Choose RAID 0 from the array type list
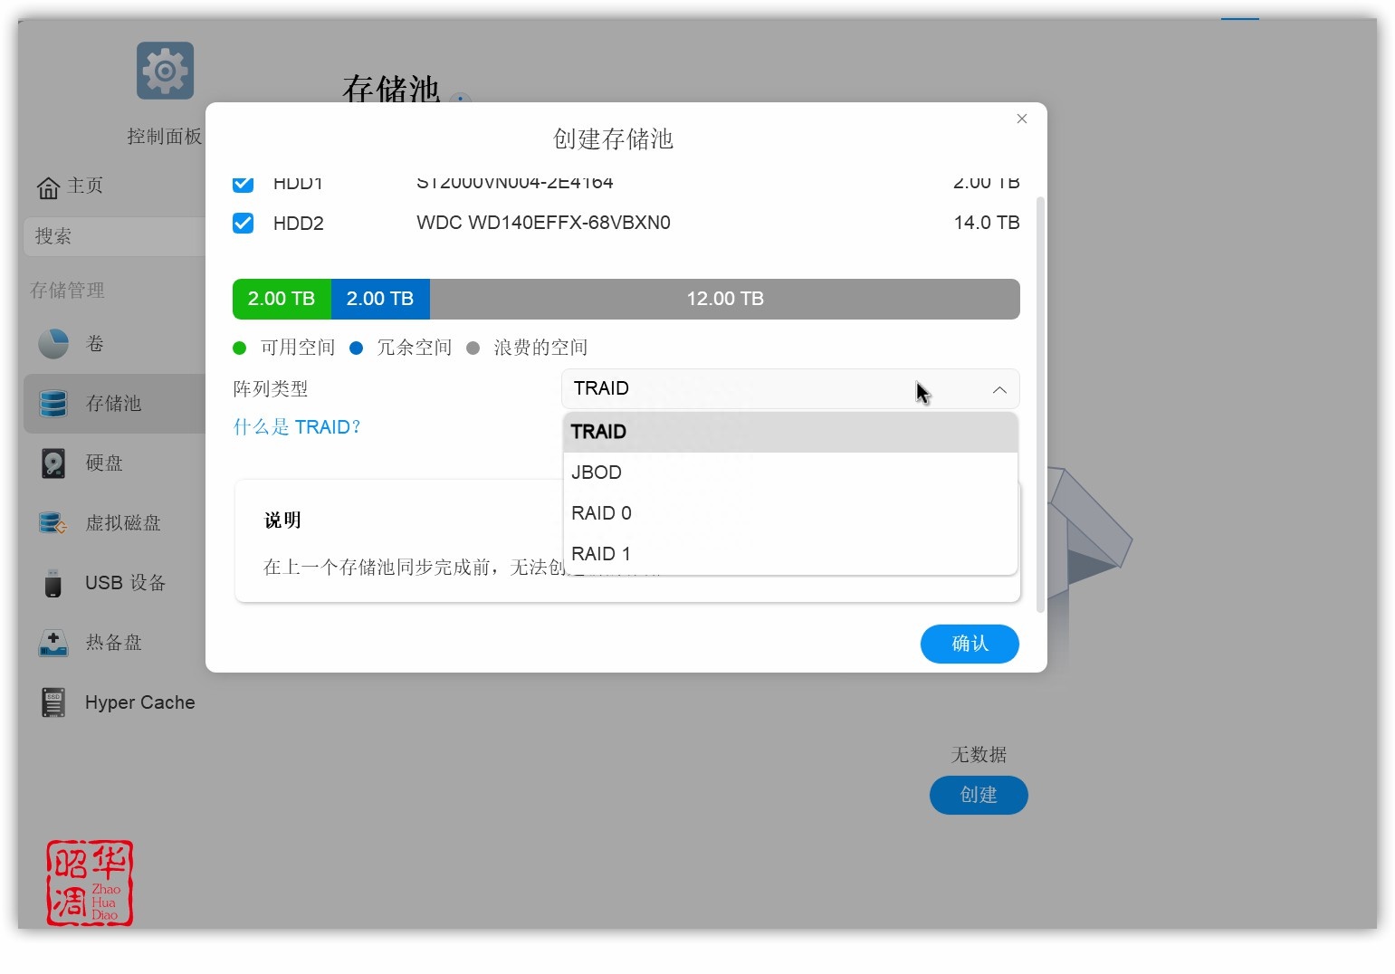The image size is (1395, 974). [790, 513]
